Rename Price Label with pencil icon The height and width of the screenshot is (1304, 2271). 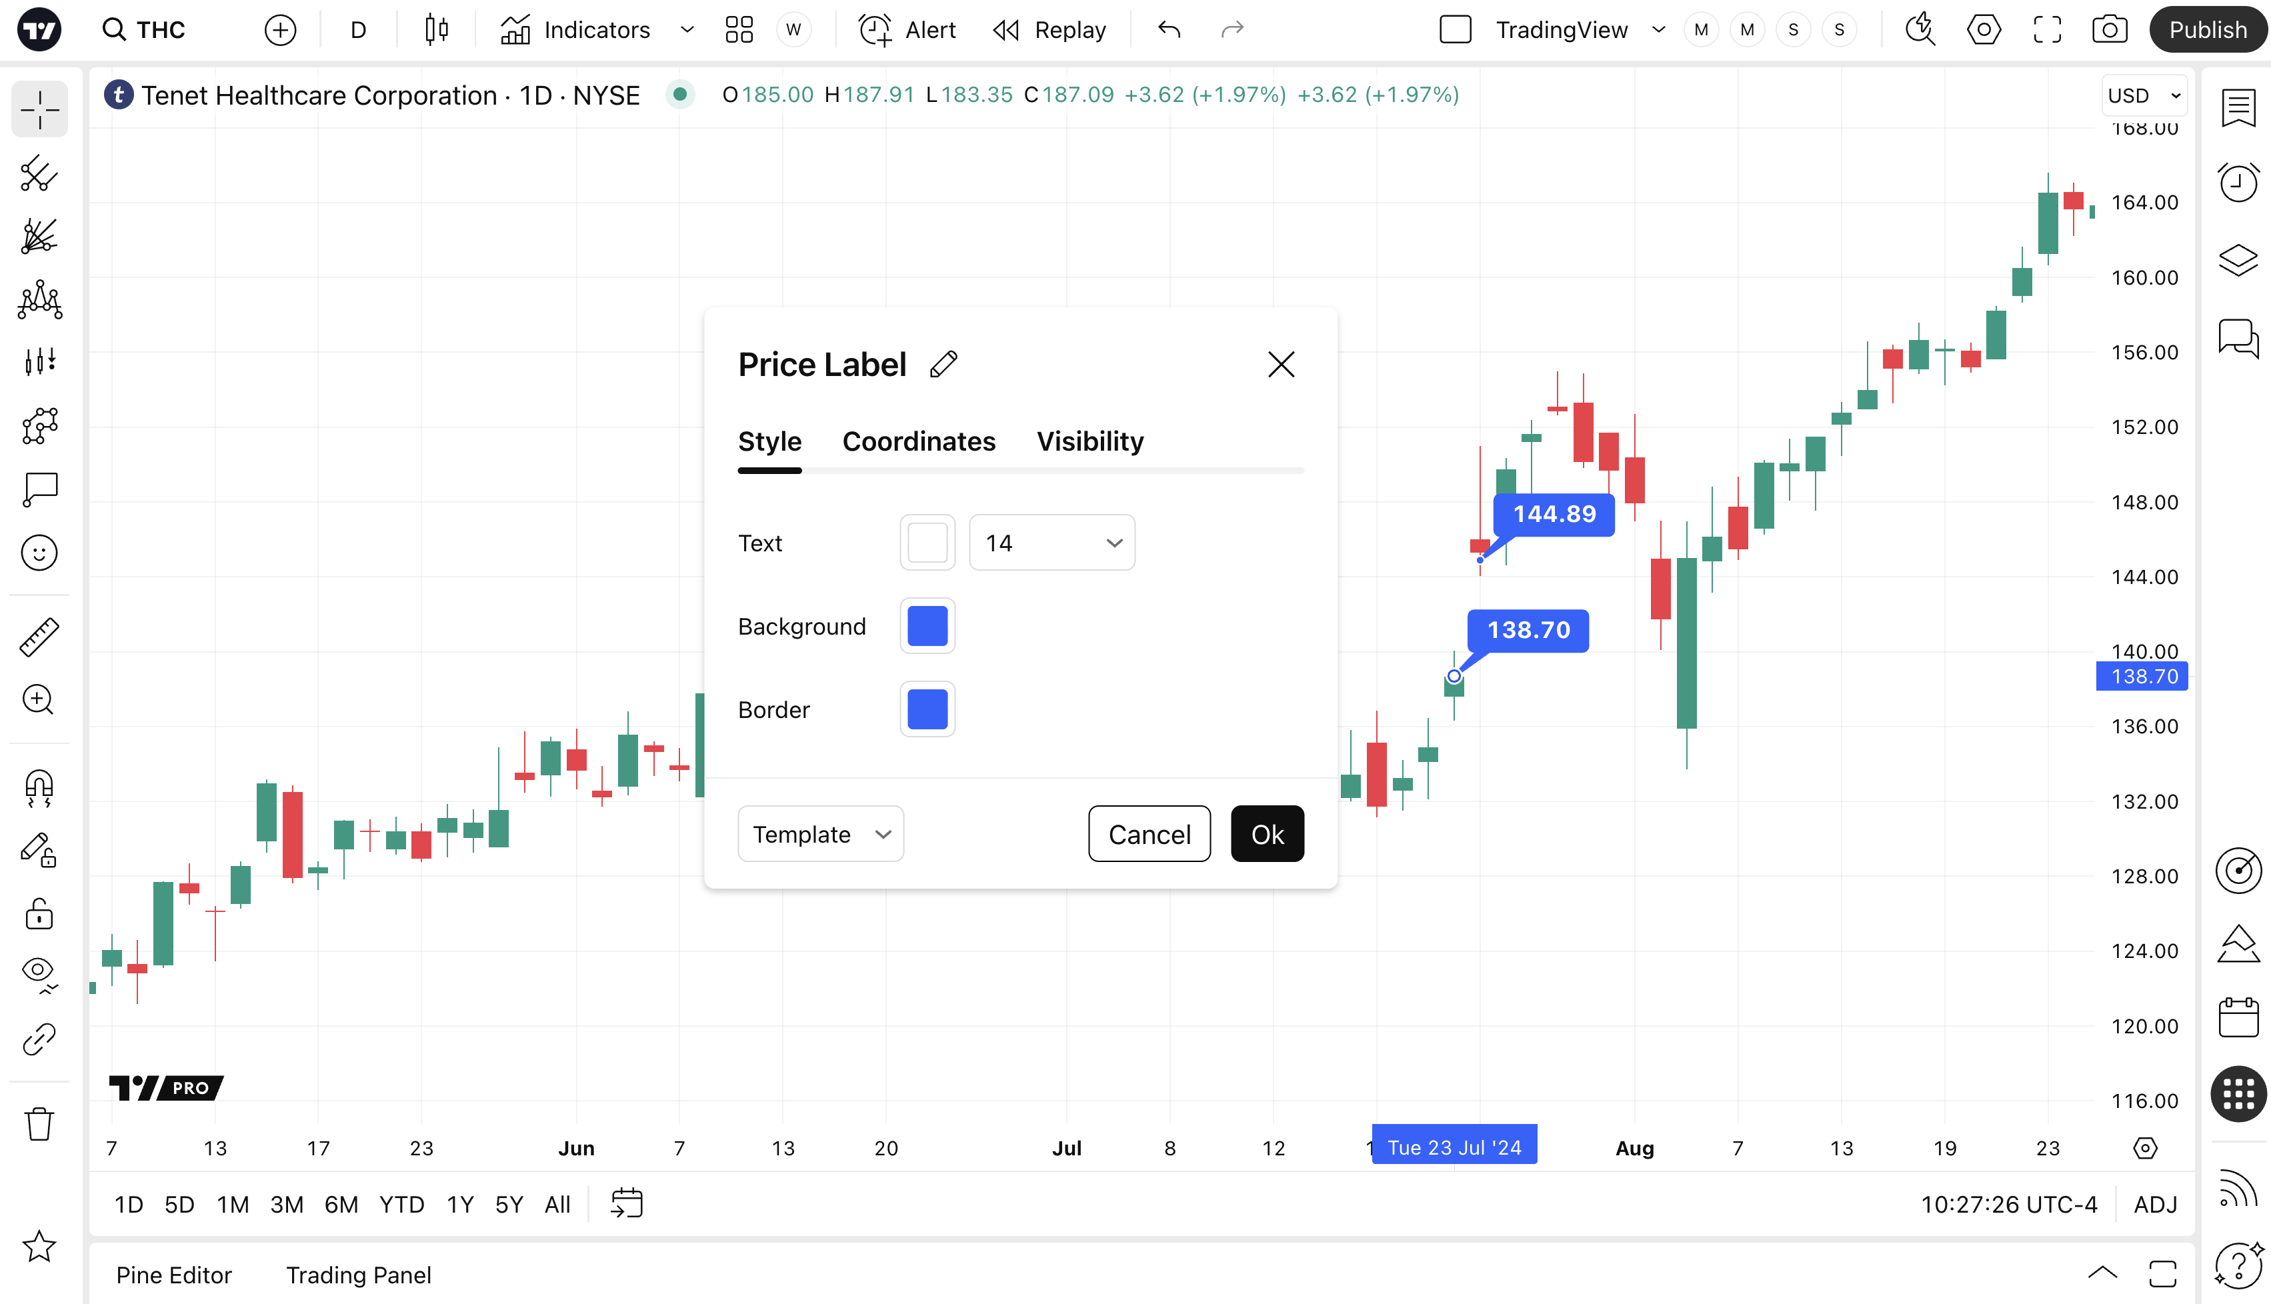[944, 365]
